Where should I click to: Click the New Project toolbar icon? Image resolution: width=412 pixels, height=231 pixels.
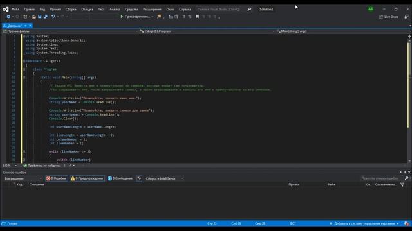[x=25, y=17]
